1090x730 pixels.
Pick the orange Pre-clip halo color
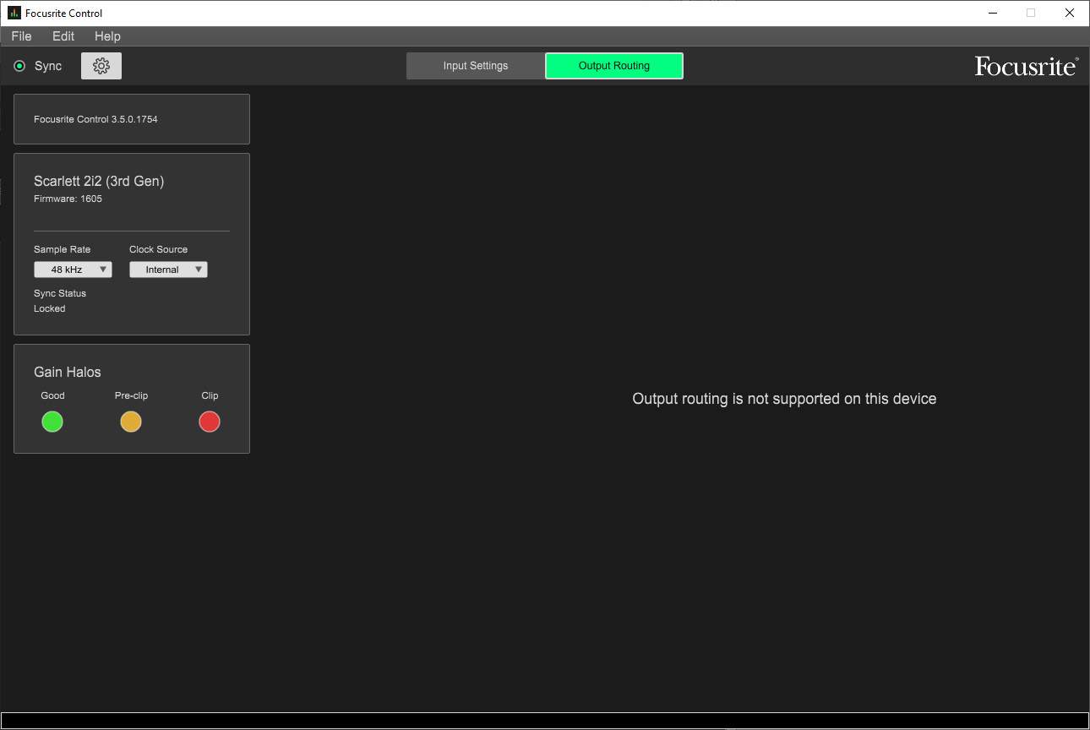point(131,422)
